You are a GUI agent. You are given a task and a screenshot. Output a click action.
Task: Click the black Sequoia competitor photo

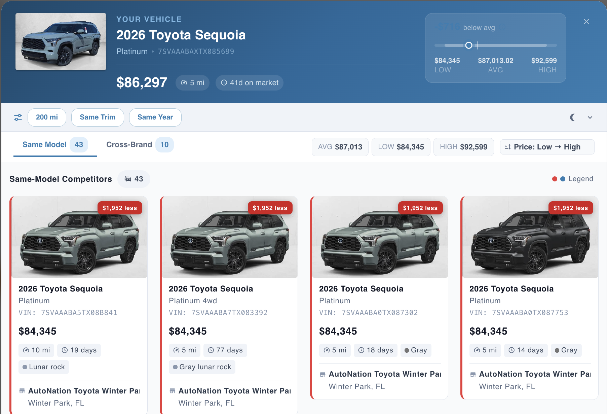tap(530, 237)
